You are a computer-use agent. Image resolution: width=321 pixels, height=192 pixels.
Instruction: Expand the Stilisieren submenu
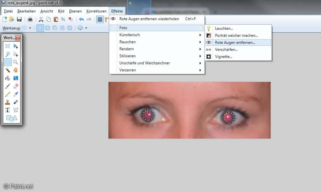tap(157, 56)
